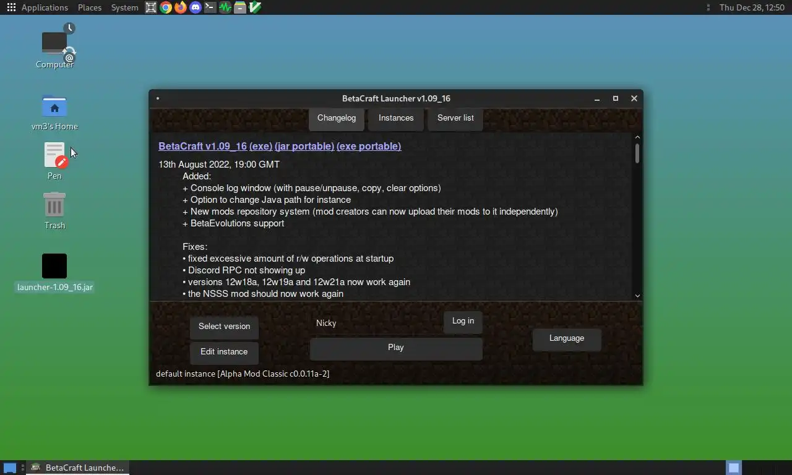Click the changelog vertical scrollbar thumb

[637, 153]
